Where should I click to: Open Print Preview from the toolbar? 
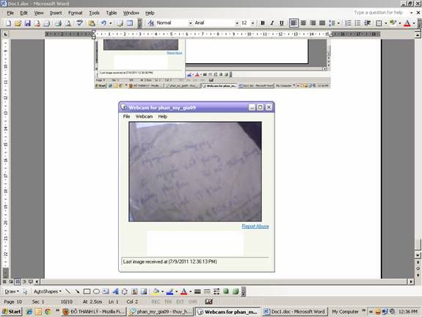tap(68, 23)
